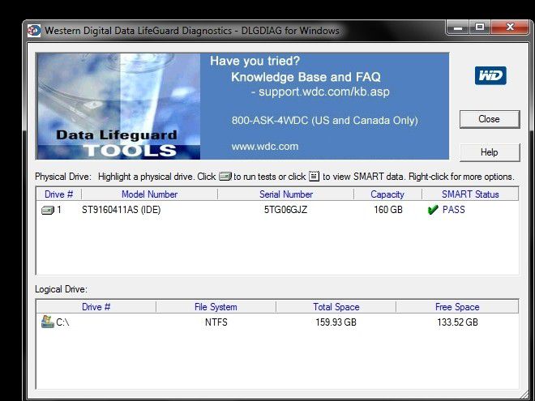Minimize the DLGDIAG window
This screenshot has height=401, width=535.
pyautogui.click(x=458, y=28)
